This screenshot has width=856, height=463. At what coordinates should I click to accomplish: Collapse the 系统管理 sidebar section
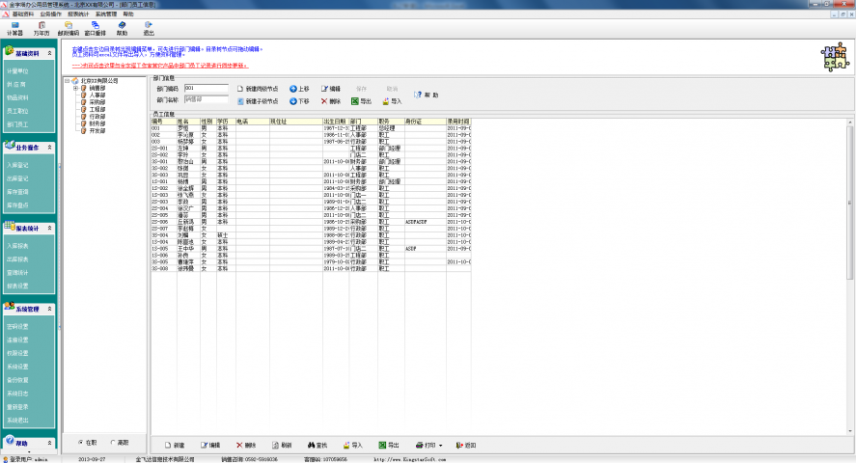[x=51, y=310]
